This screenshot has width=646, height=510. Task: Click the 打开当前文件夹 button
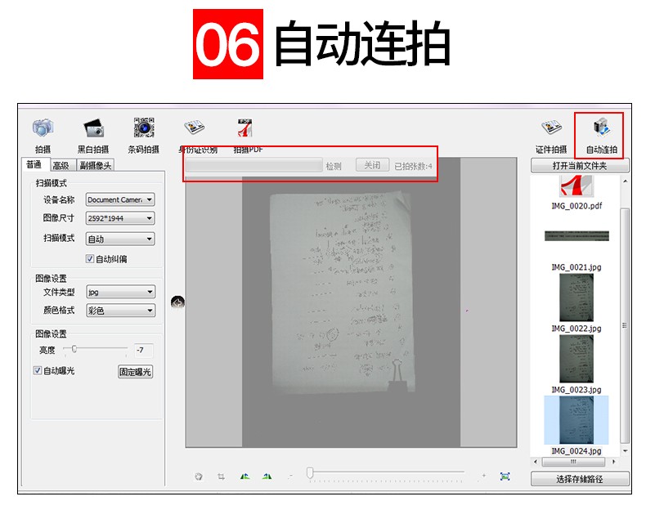580,166
